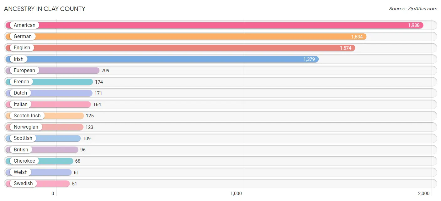The image size is (441, 201).
Task: Click the 1,000 axis label
Action: click(236, 194)
